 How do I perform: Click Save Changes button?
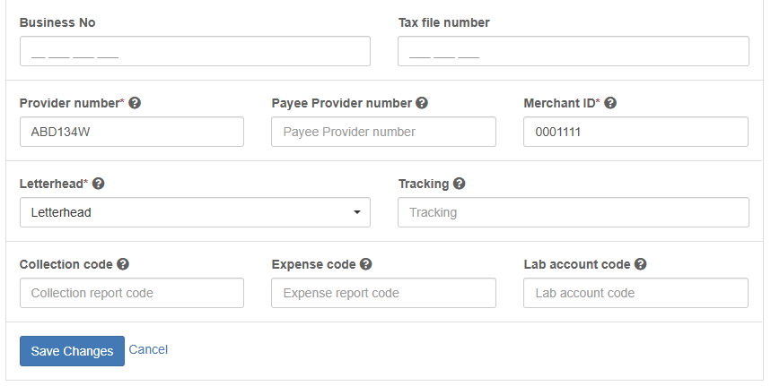click(72, 351)
